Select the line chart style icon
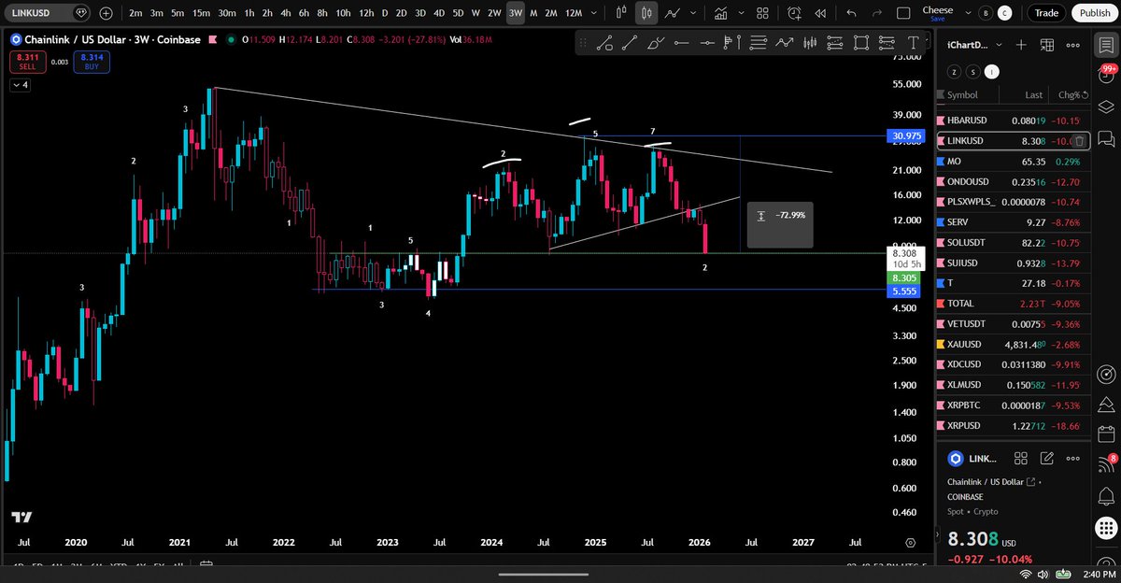 (x=671, y=13)
